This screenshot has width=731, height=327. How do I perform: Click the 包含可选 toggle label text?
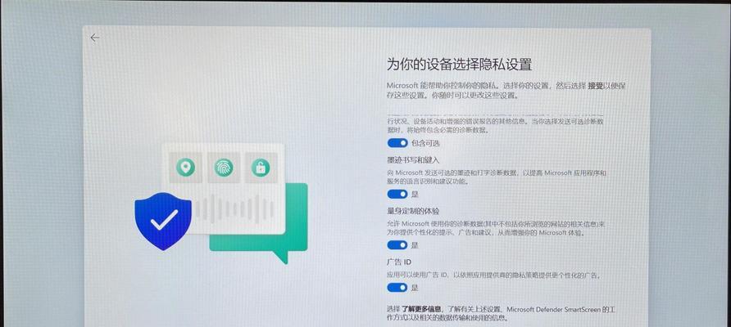[425, 143]
